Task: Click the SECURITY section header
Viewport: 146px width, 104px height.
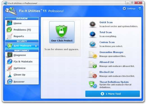Action: pos(22,41)
